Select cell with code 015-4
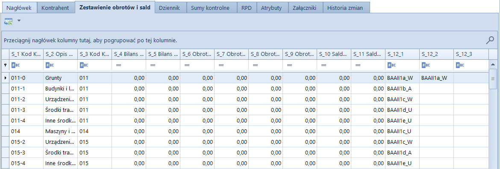The width and height of the screenshot is (500, 169). click(26, 163)
